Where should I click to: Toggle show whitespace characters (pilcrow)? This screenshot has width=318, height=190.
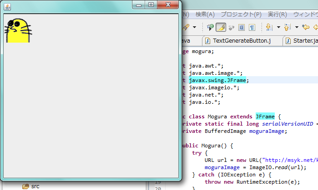pyautogui.click(x=252, y=28)
